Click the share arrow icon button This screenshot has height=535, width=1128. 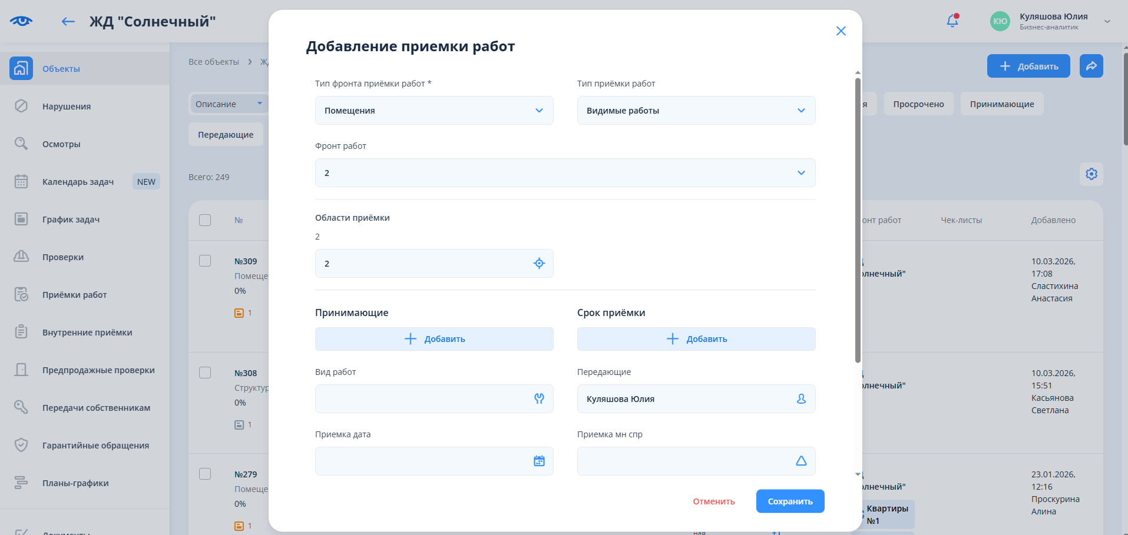tap(1091, 66)
